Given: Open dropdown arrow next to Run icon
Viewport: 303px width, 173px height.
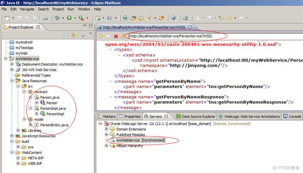Looking at the screenshot, I should click(x=75, y=18).
